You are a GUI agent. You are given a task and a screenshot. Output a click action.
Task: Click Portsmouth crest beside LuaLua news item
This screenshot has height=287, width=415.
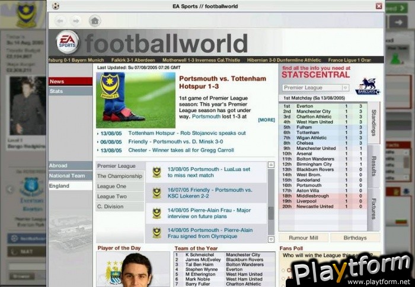(157, 172)
